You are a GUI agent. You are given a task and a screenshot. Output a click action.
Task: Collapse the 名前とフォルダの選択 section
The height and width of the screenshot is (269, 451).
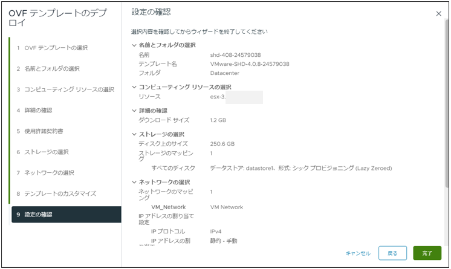tap(134, 45)
